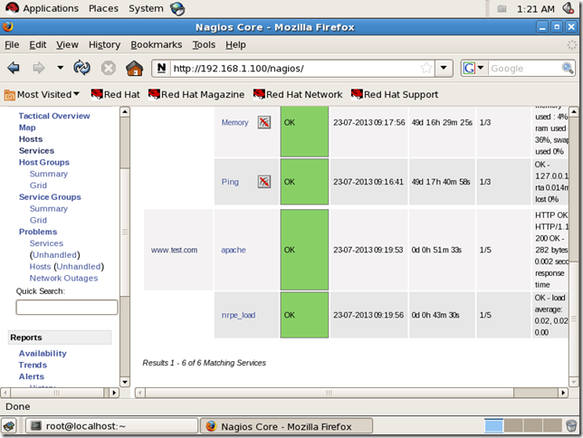Open the GNOME Places menu

click(103, 8)
